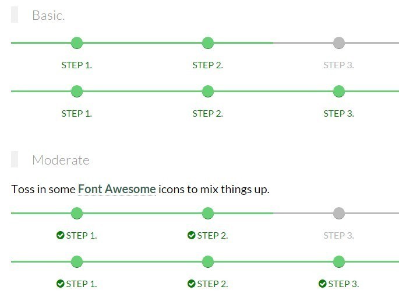Open the Font Awesome link
Screen dimensions: 399x304
(x=117, y=189)
